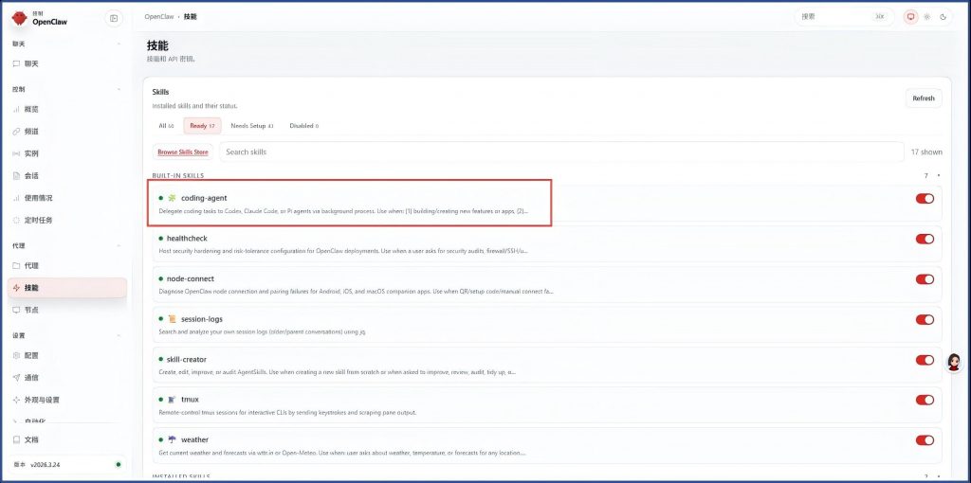Switch to light theme sun icon
This screenshot has height=483, width=971.
pyautogui.click(x=927, y=17)
